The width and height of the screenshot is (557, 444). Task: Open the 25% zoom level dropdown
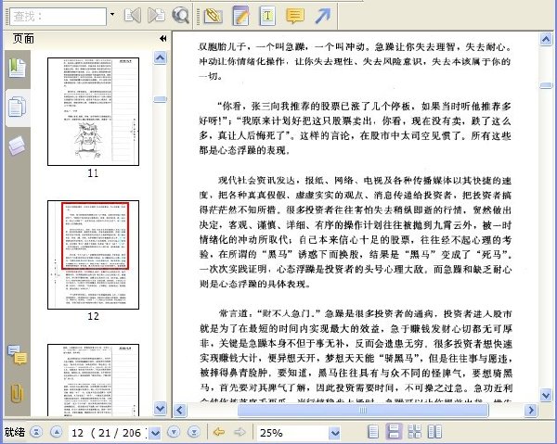334,433
